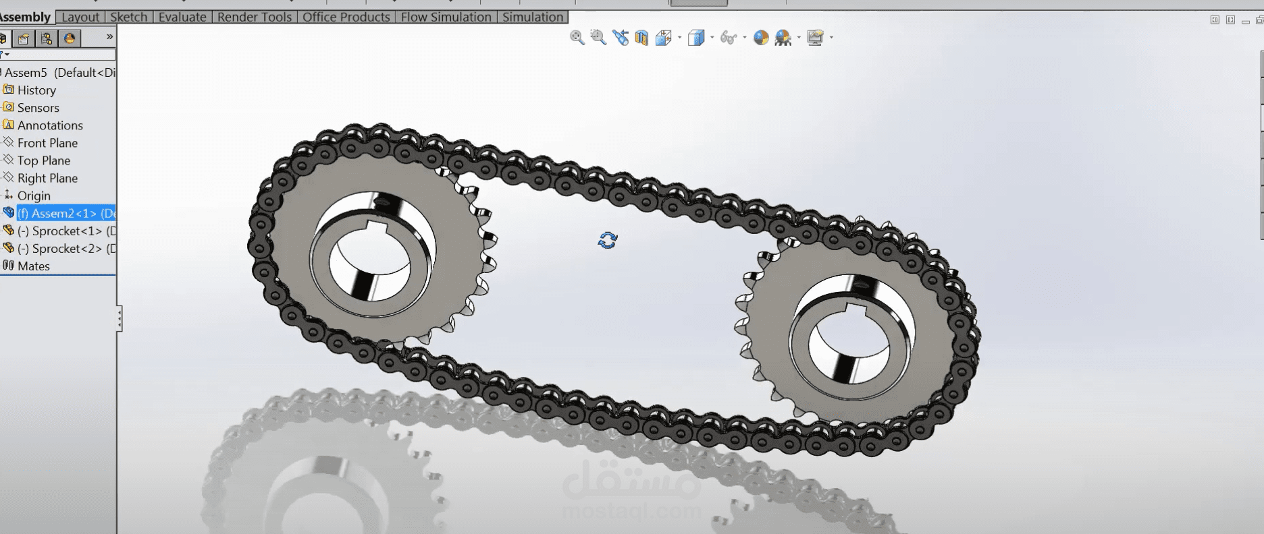
Task: Click the Assem2<1> assembly icon
Action: click(8, 212)
